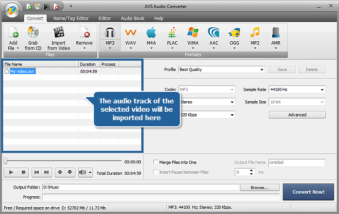Move the selected file up
This screenshot has width=339, height=214.
[x=60, y=172]
